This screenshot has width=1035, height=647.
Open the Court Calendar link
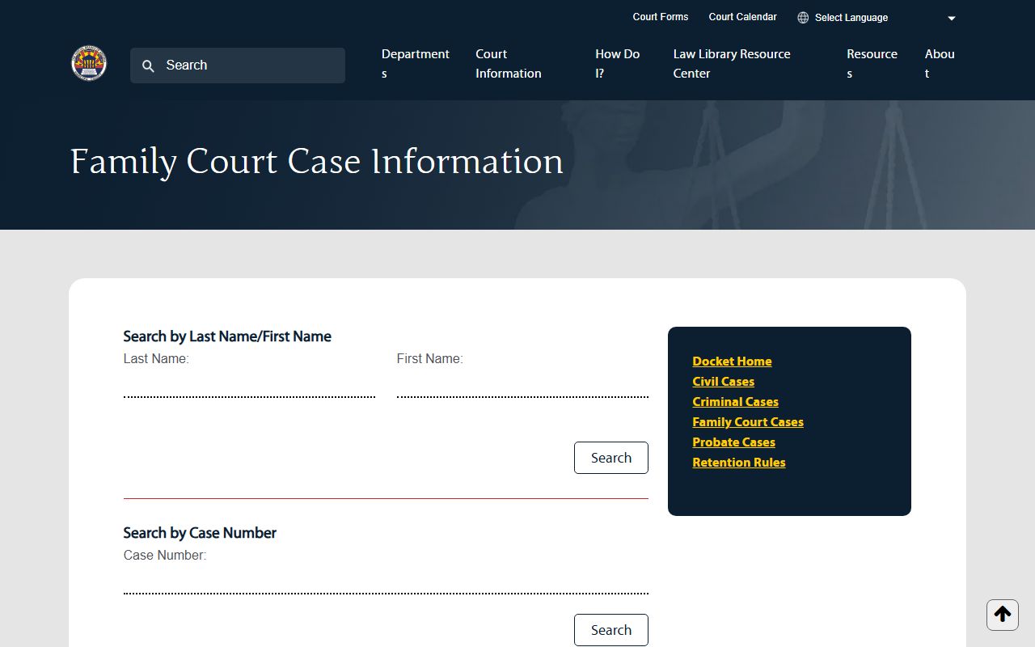tap(742, 17)
